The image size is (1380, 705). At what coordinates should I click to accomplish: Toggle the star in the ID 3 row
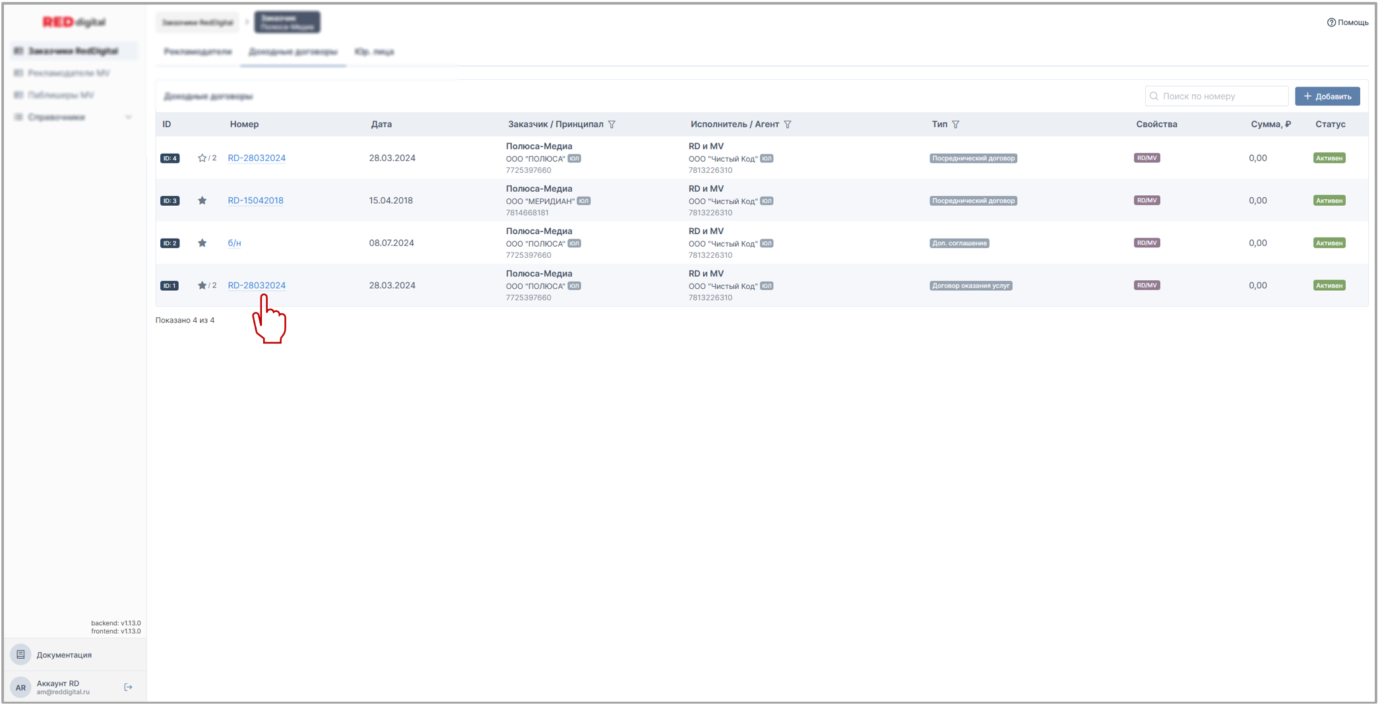[202, 200]
